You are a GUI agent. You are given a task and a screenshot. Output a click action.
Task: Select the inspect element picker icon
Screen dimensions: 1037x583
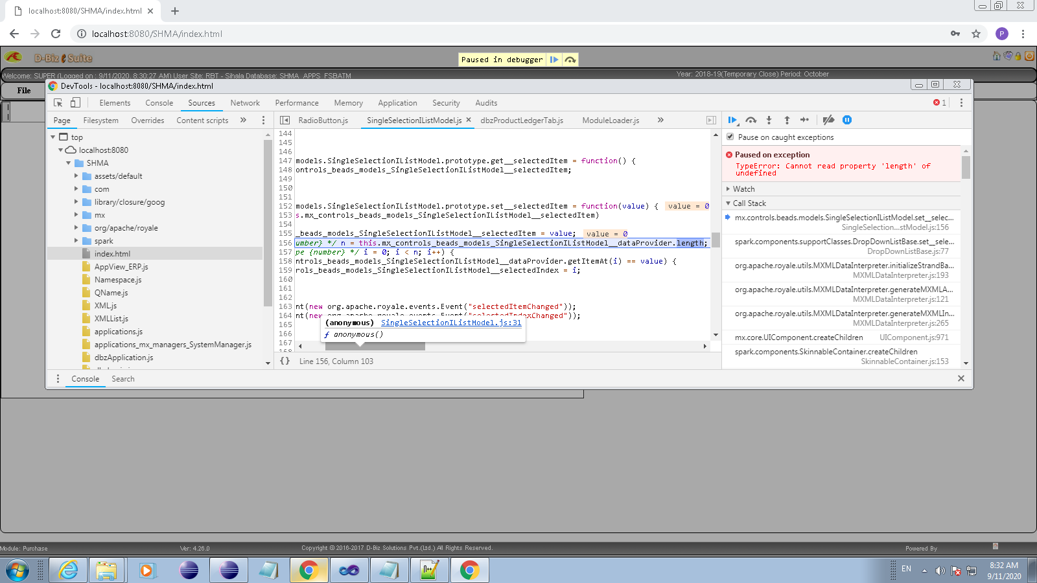point(58,103)
